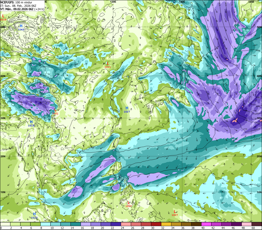This screenshot has height=230, width=262.
Task: Click the legend value 40
Action: pos(203,228)
